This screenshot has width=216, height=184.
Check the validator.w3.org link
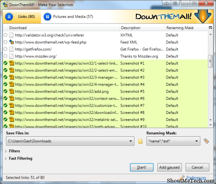point(5,35)
